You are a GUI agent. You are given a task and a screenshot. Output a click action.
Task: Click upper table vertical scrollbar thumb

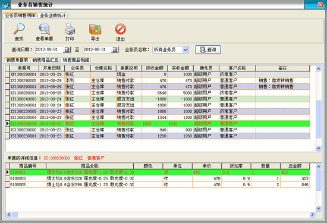(x=318, y=119)
